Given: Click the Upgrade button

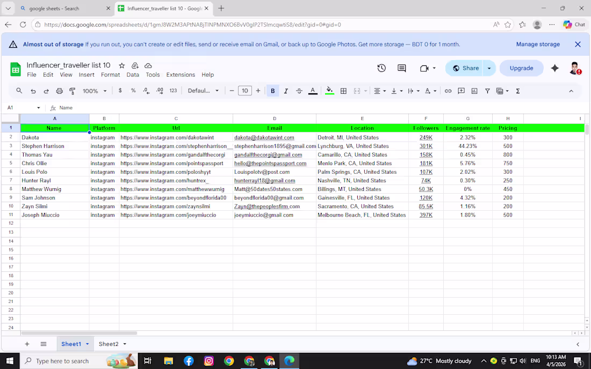Looking at the screenshot, I should [x=521, y=68].
